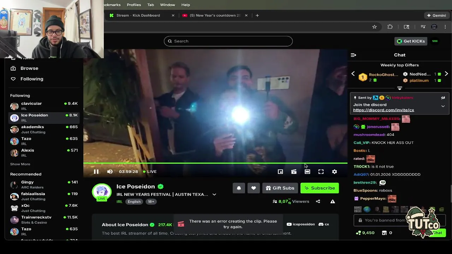Toggle theater mode in player
The image size is (452, 254).
pos(307,172)
